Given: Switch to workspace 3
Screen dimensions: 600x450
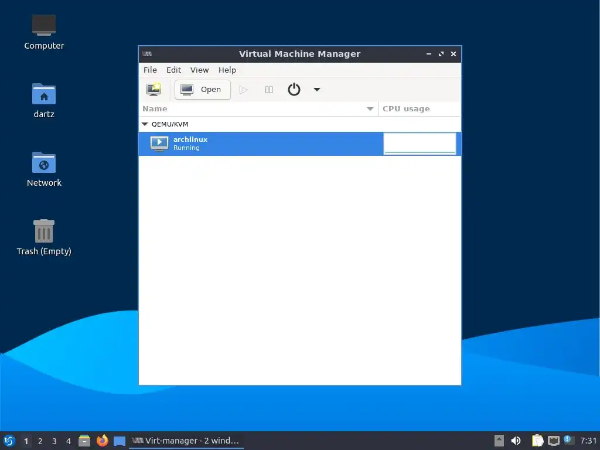Looking at the screenshot, I should click(54, 441).
